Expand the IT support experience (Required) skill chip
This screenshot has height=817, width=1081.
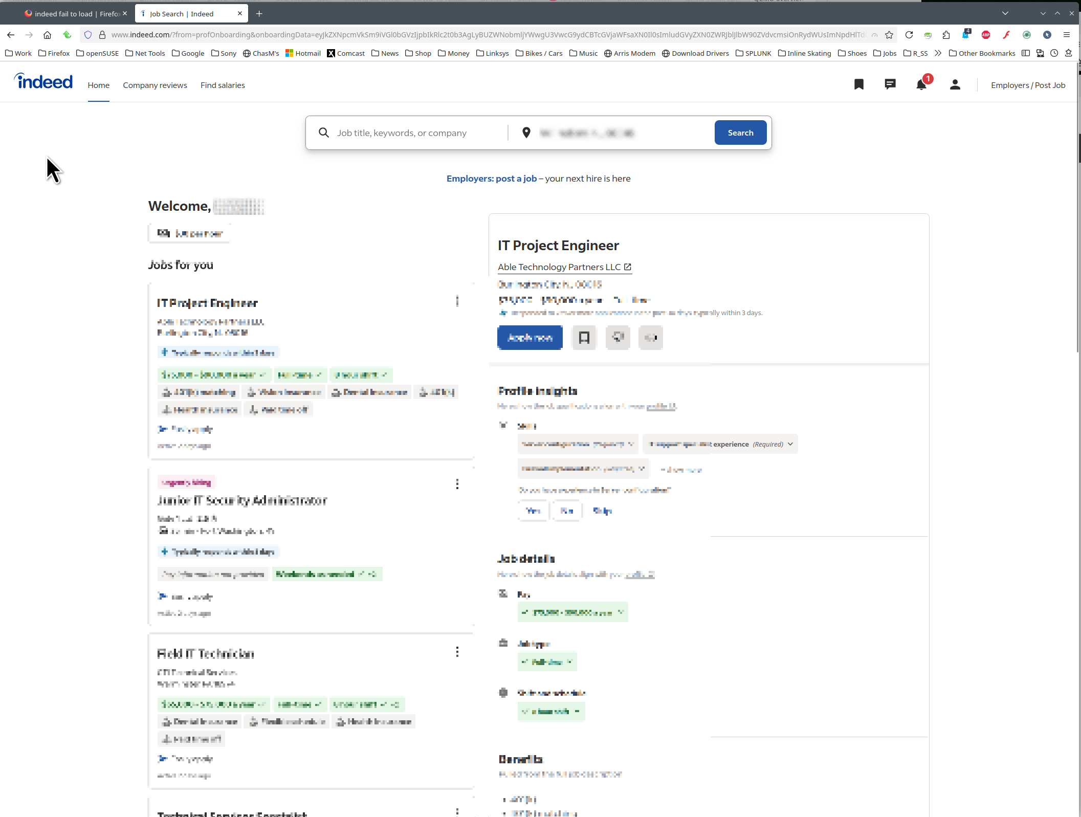click(x=720, y=444)
